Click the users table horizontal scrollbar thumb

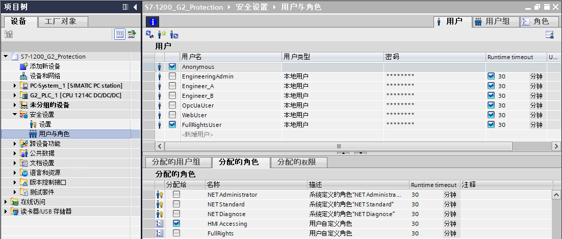[x=338, y=146]
